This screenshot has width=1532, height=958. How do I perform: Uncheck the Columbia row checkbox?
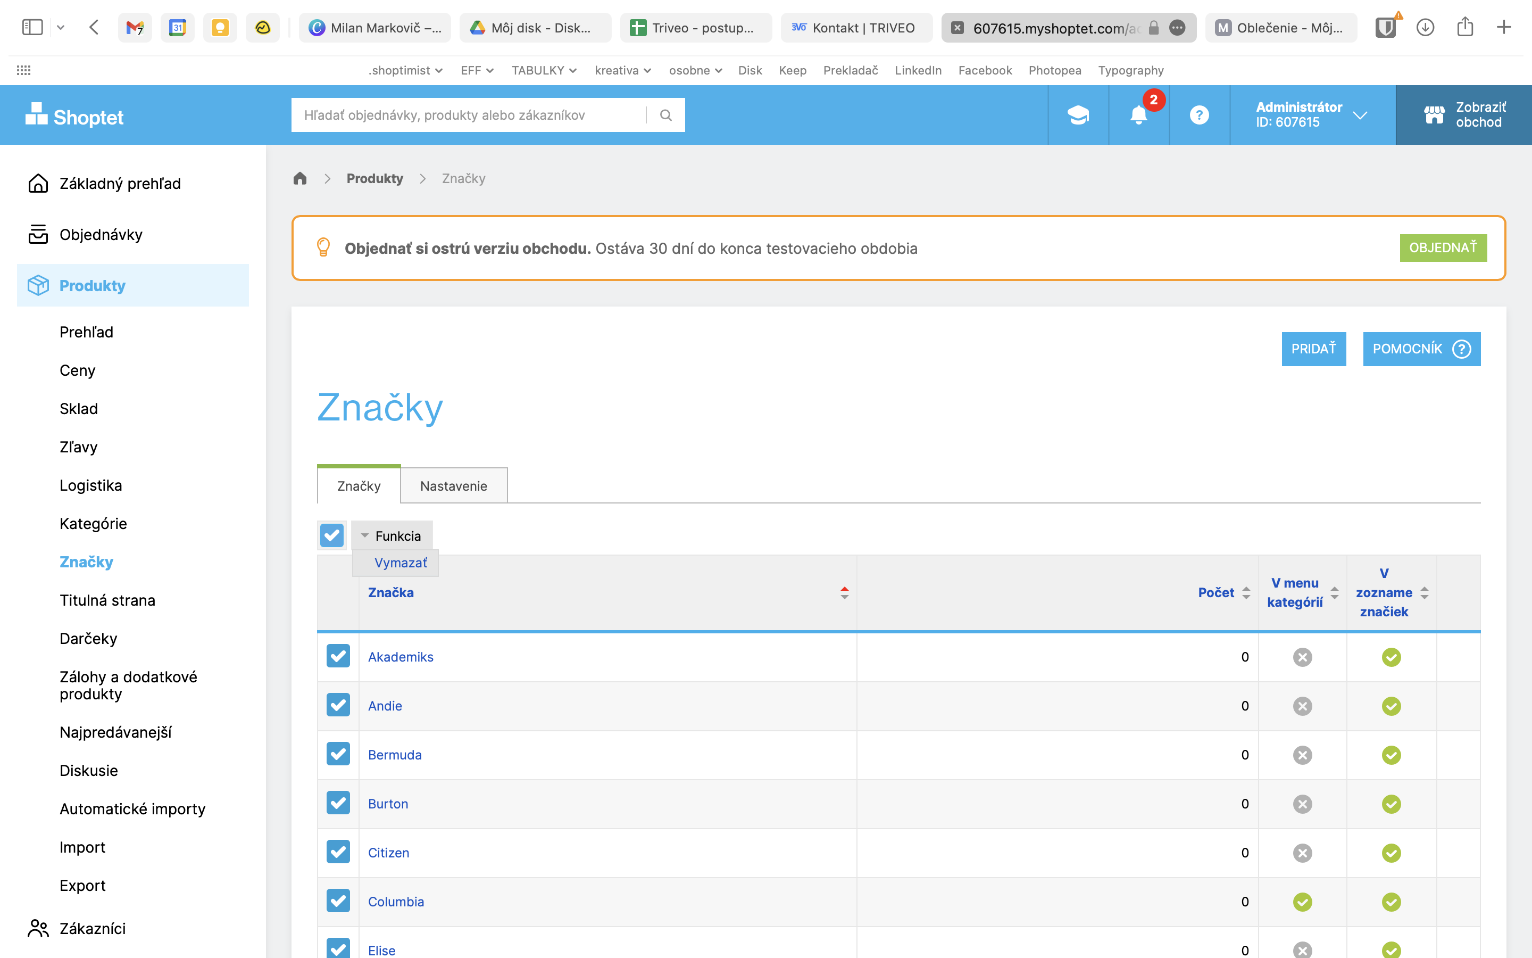coord(338,901)
